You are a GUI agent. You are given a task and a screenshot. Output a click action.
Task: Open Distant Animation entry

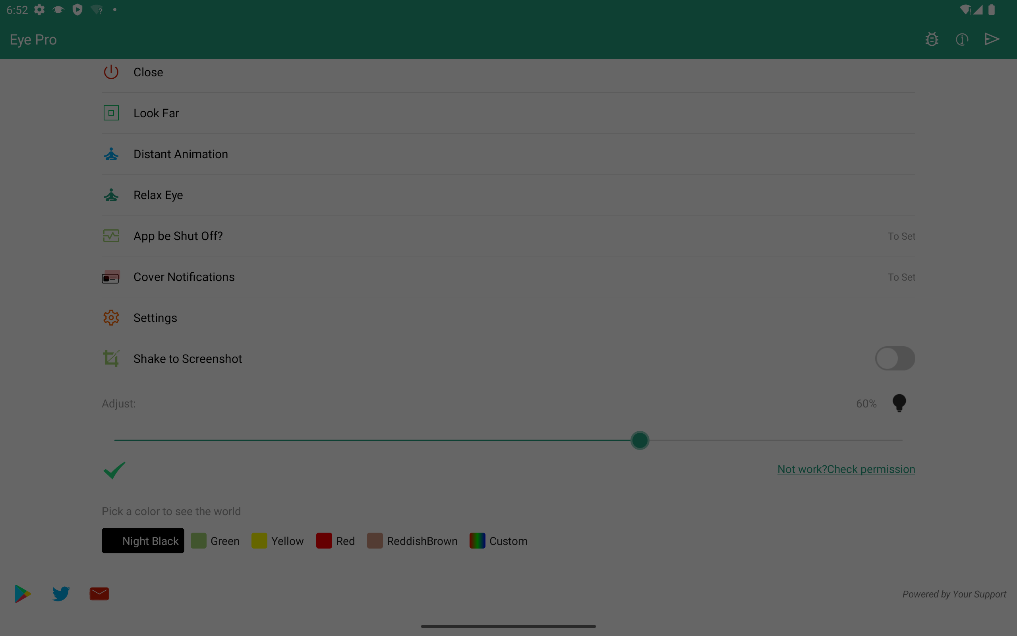[508, 154]
